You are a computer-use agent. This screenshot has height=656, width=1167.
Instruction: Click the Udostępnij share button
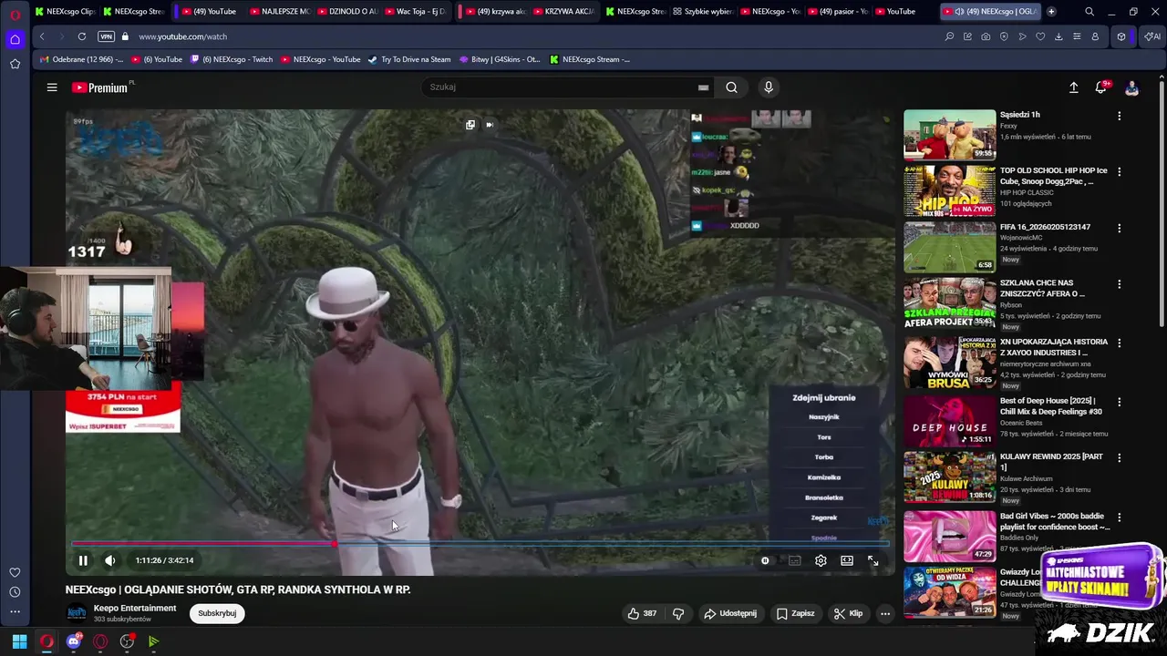click(729, 613)
